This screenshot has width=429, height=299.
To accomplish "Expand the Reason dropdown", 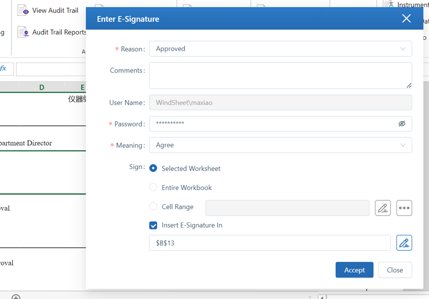I will [280, 49].
